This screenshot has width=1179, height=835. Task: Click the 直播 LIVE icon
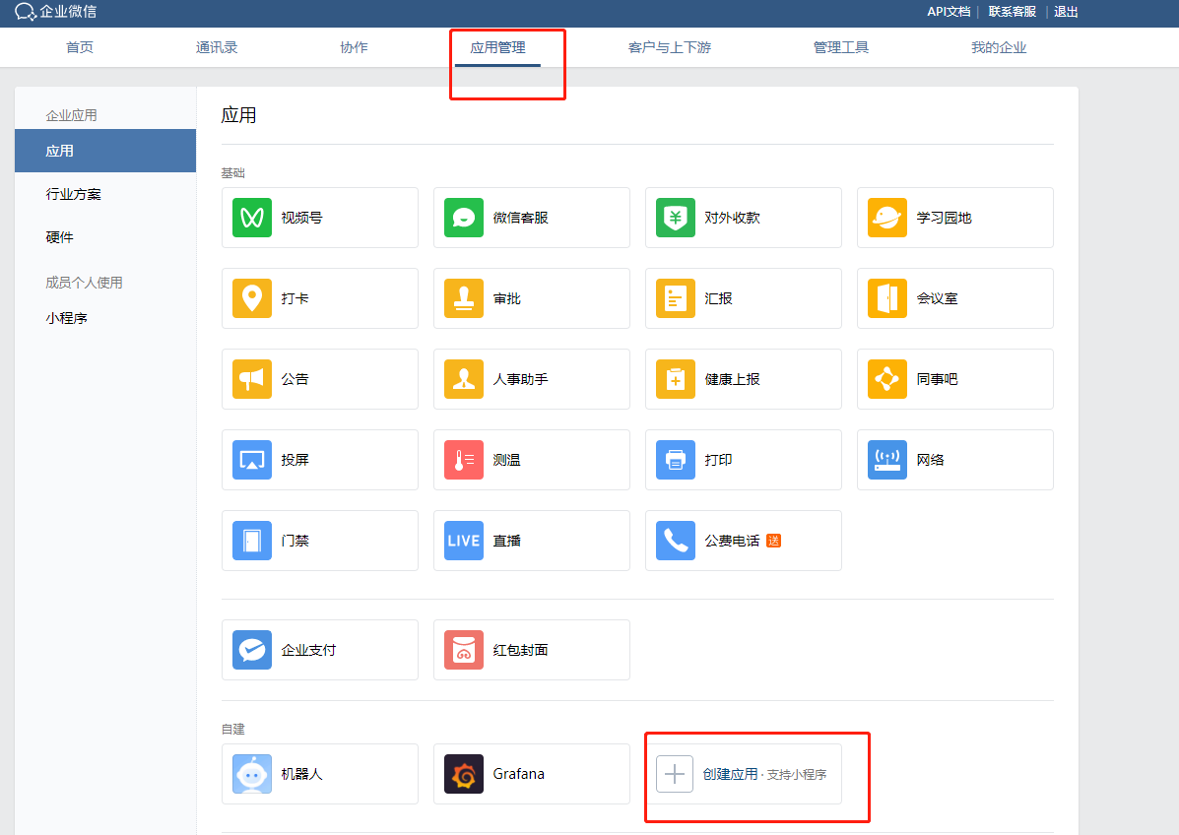tap(464, 541)
